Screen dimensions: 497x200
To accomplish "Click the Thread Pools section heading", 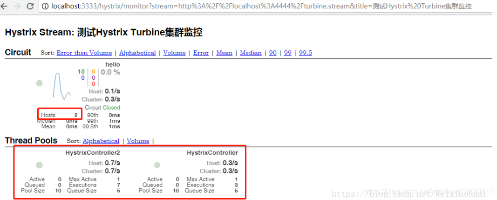I will pos(31,141).
